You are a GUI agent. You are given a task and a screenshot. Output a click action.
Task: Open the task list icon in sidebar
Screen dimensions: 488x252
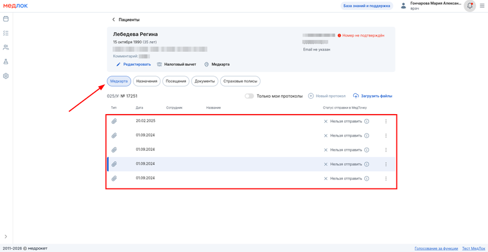click(6, 33)
